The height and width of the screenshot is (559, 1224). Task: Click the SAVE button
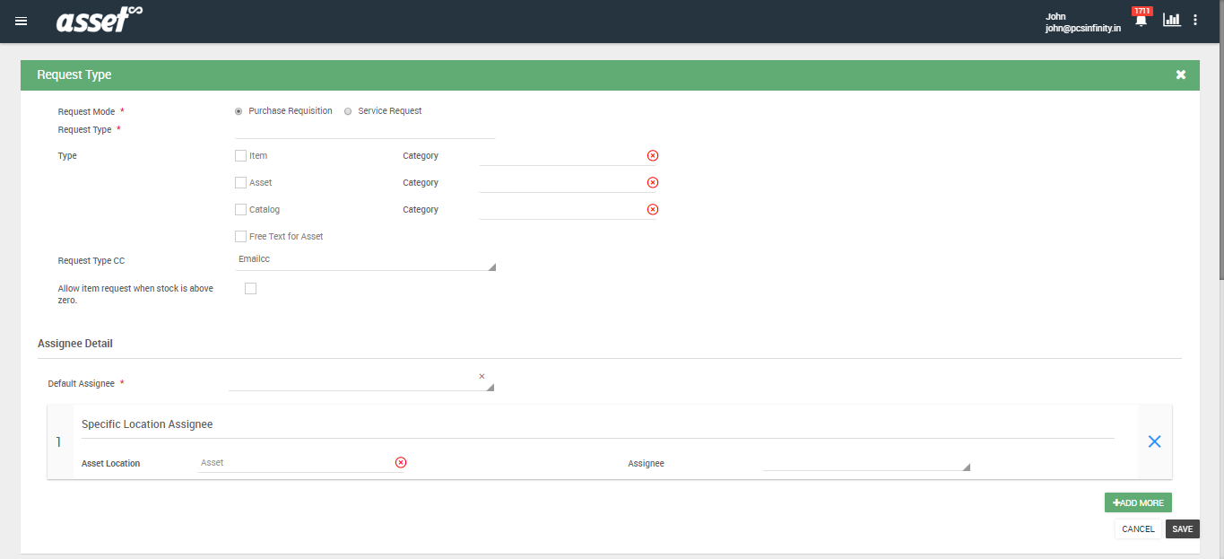[1183, 529]
